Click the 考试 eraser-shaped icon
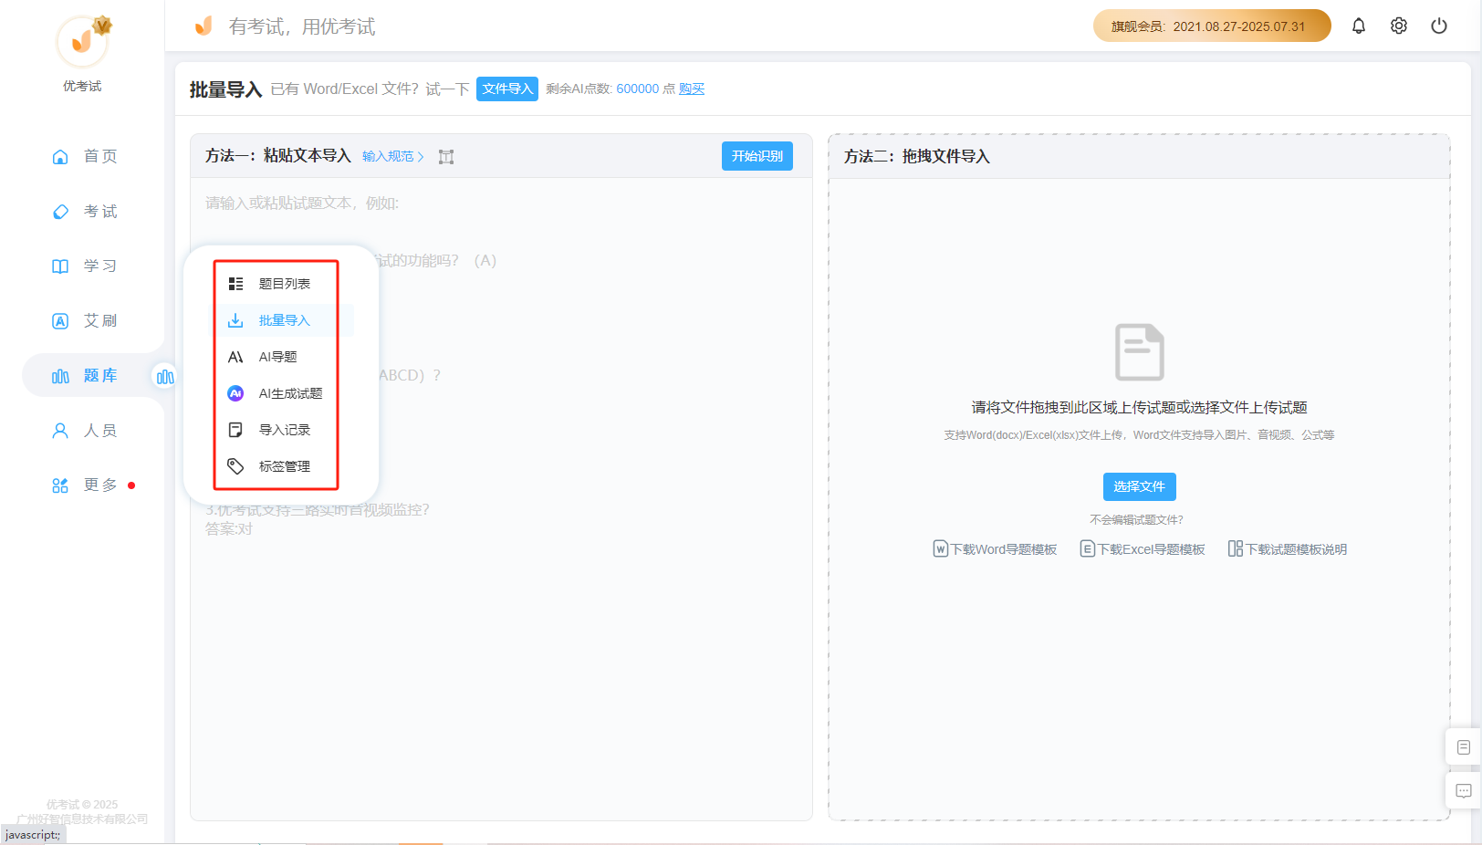The height and width of the screenshot is (845, 1482). coord(60,212)
